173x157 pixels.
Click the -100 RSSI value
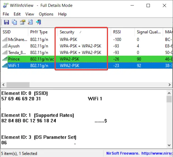tap(117, 40)
